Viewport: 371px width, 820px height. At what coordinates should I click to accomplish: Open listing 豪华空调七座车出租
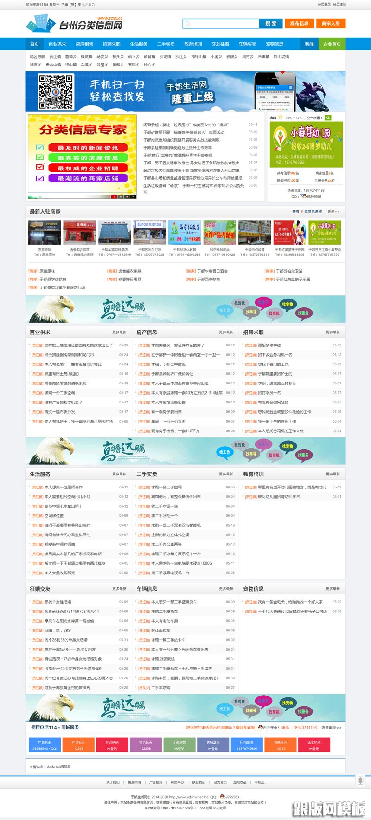(x=63, y=506)
